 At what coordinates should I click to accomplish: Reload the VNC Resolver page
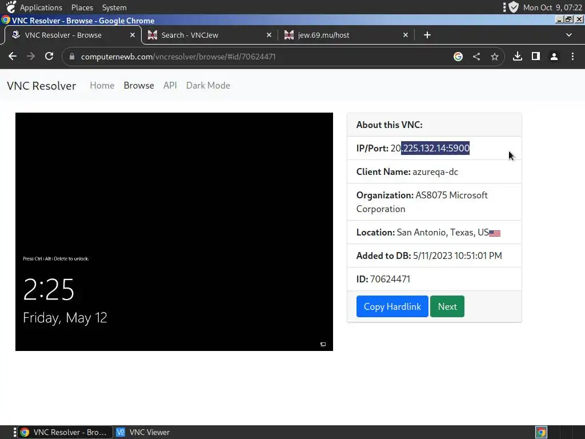[x=49, y=57]
